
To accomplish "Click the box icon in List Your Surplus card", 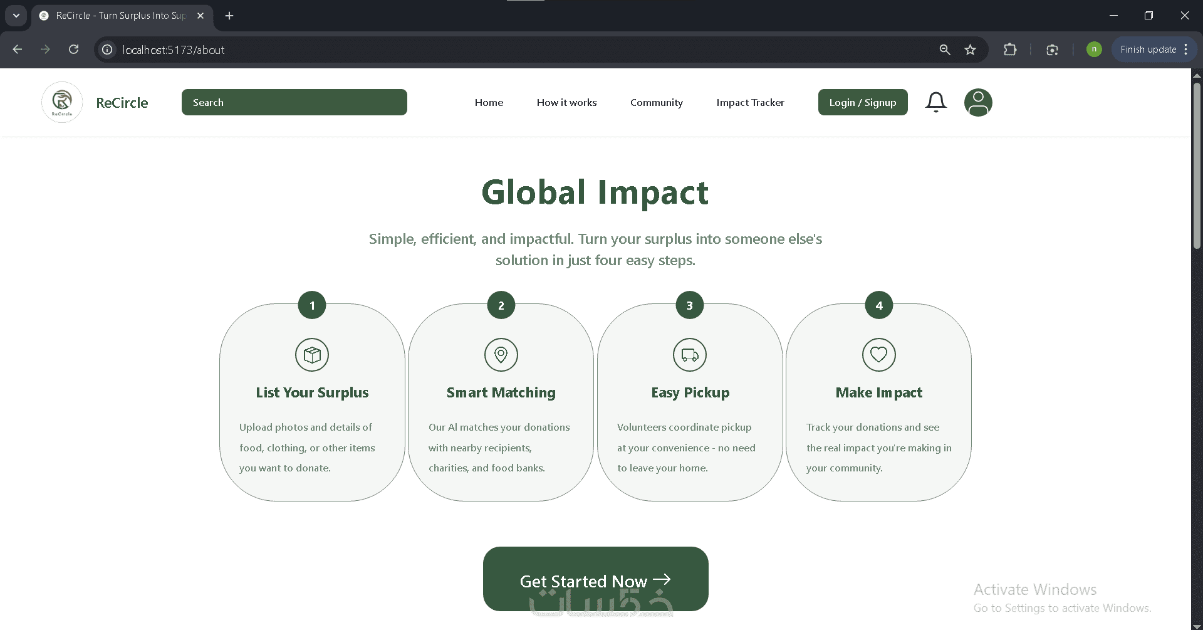I will pyautogui.click(x=312, y=355).
